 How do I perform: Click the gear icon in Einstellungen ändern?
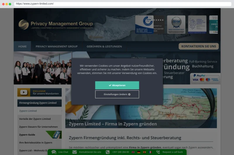point(129,94)
